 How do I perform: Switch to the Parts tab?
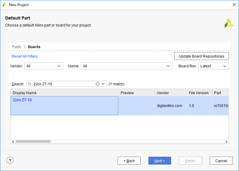(x=16, y=47)
